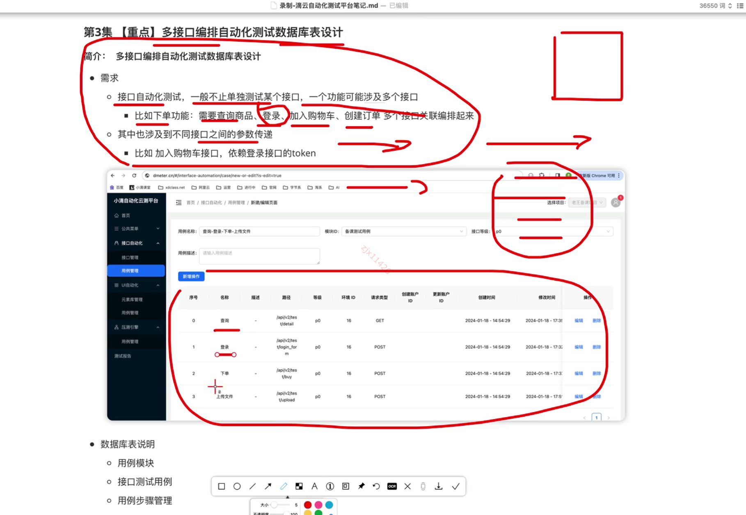This screenshot has height=515, width=746.
Task: Open the xdclass.net bookmark folder
Action: (x=172, y=188)
